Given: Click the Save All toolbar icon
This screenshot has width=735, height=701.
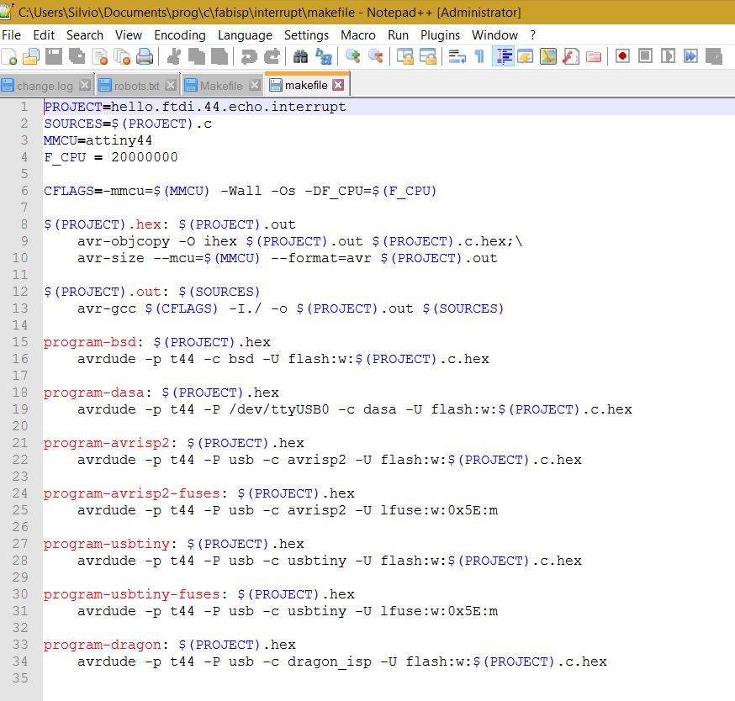Looking at the screenshot, I should [77, 56].
